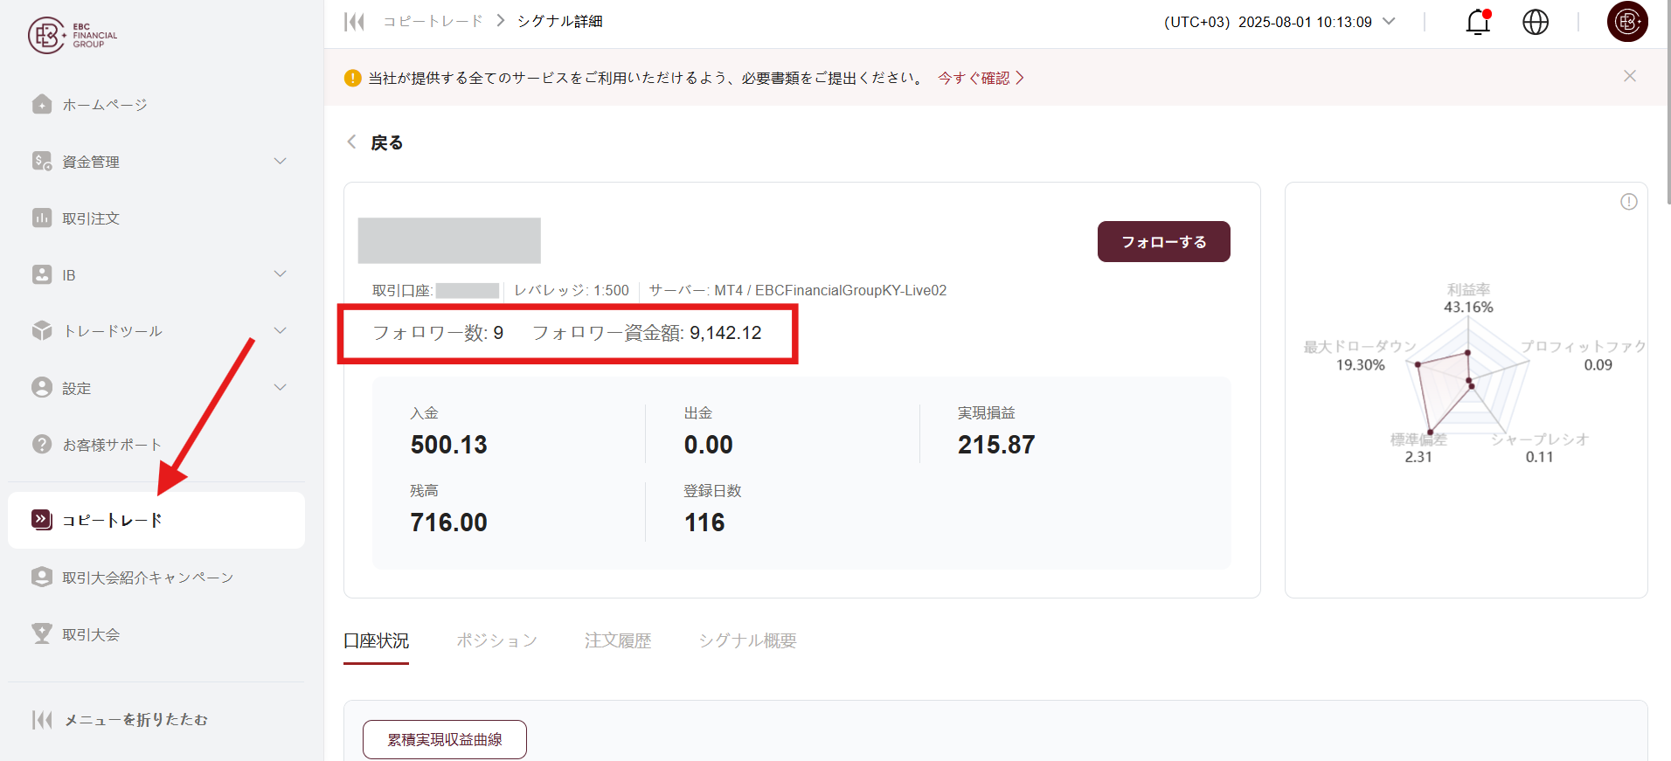Dismiss the document notice banner
Image resolution: width=1671 pixels, height=761 pixels.
tap(1630, 76)
